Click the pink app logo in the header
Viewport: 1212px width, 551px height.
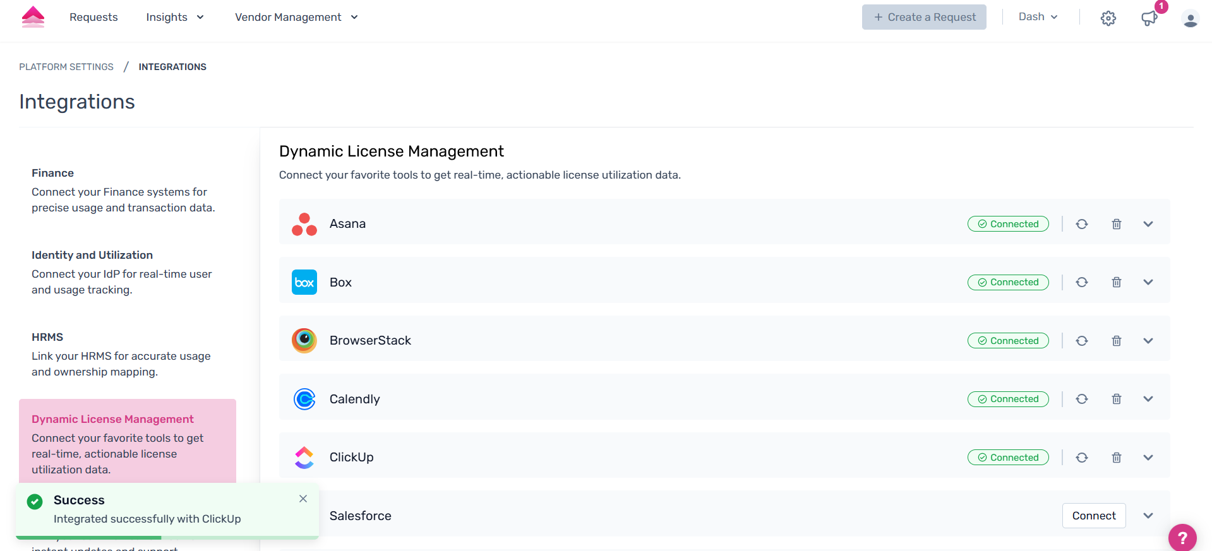coord(33,17)
